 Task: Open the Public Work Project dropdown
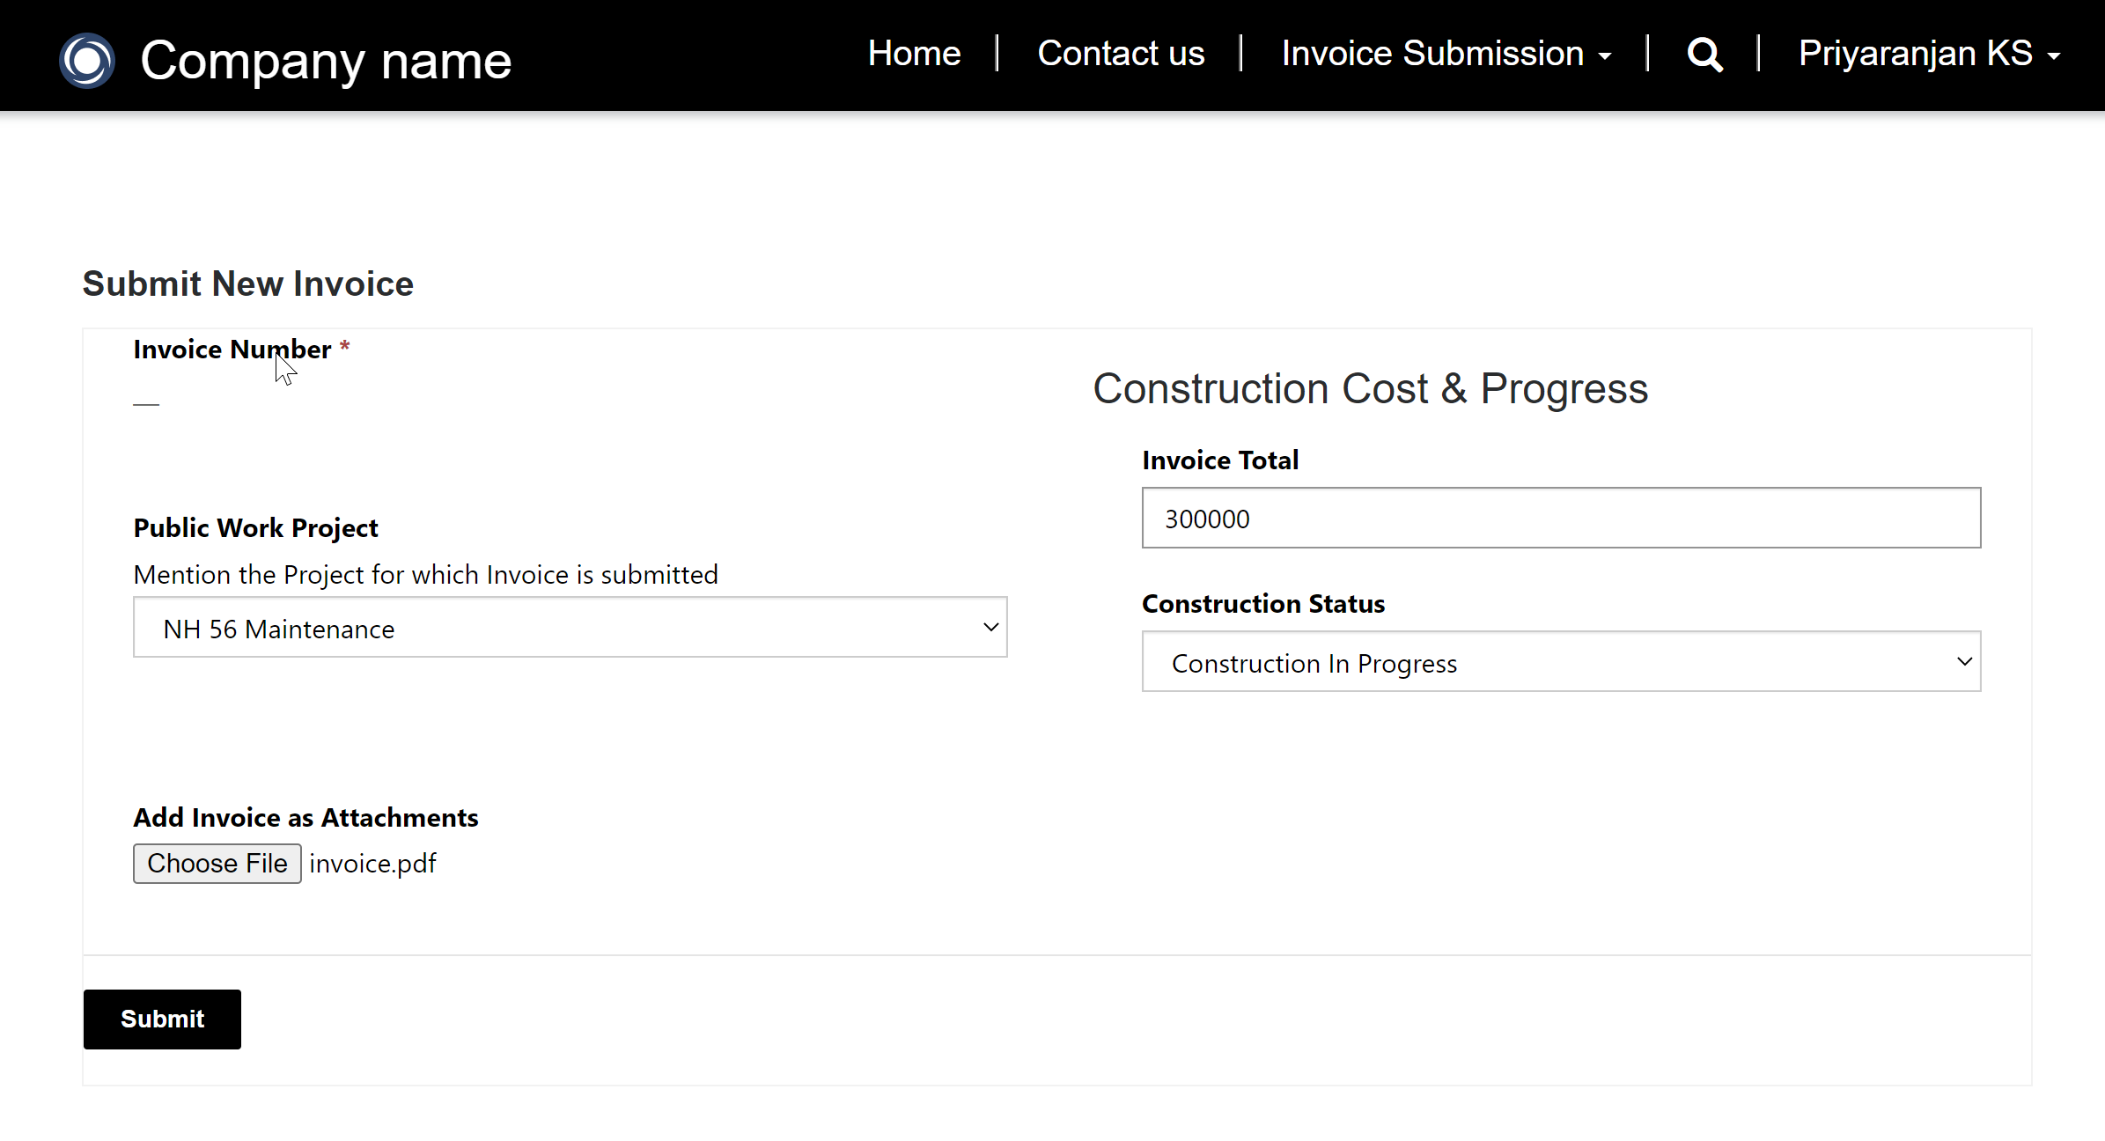coord(570,628)
